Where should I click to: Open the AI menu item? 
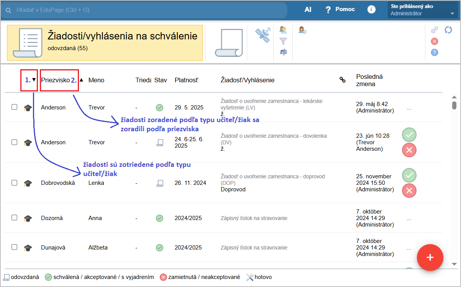(308, 10)
